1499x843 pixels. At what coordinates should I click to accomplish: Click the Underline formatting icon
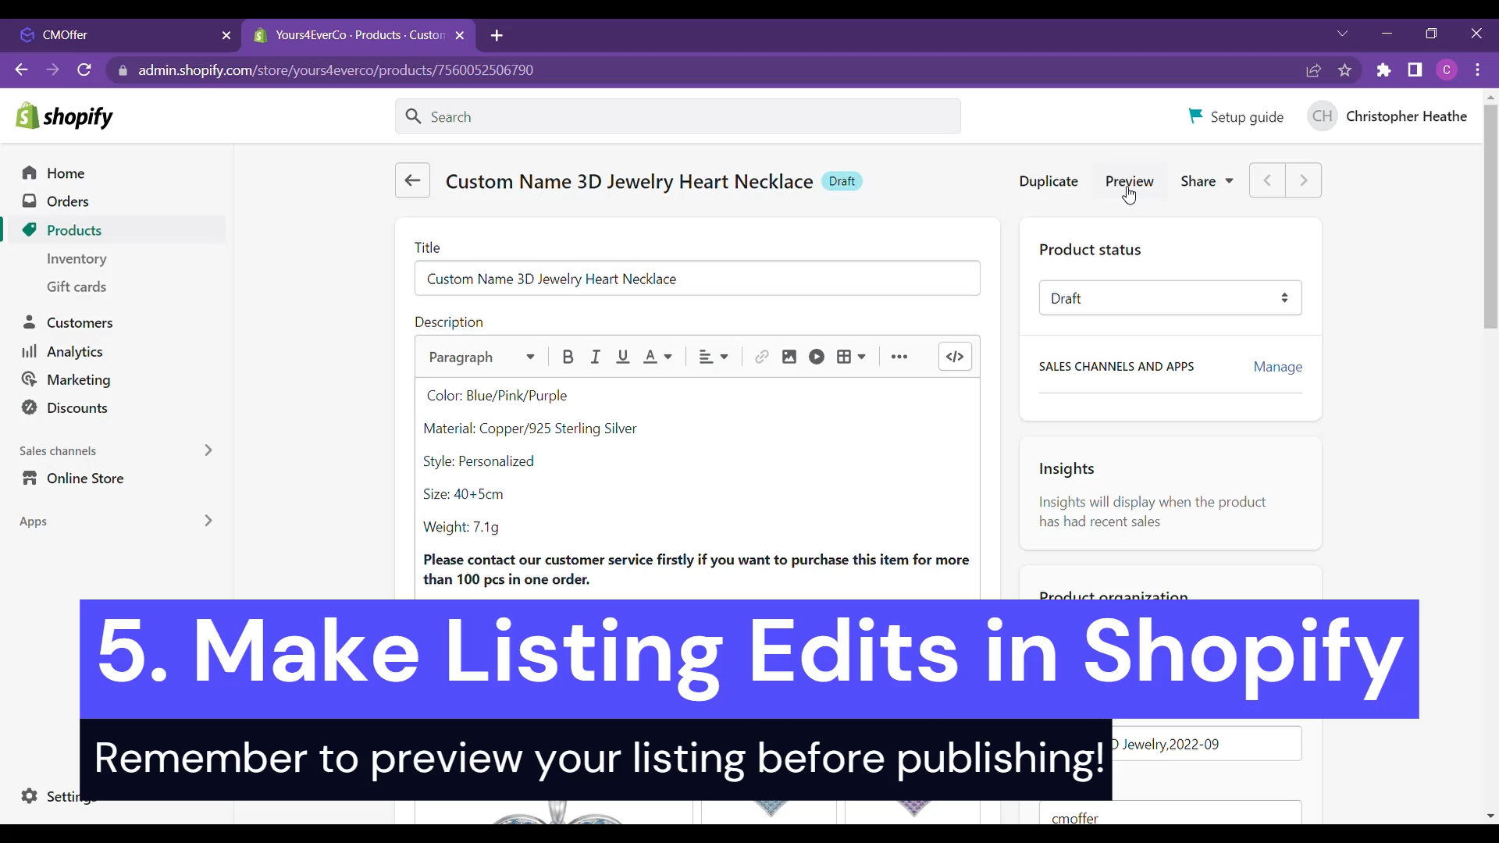point(621,357)
